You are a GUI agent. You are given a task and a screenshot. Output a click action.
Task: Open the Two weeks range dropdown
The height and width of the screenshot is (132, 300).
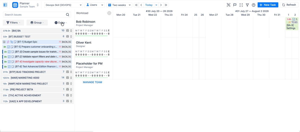tap(119, 5)
